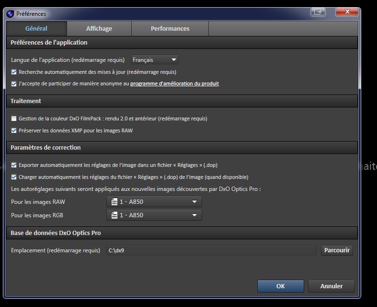
Task: Click the preset icon in RAW dropdown
Action: [x=114, y=201]
